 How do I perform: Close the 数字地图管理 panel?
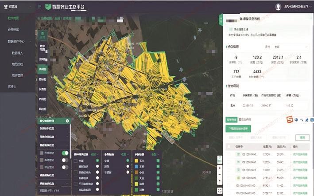tap(67, 121)
